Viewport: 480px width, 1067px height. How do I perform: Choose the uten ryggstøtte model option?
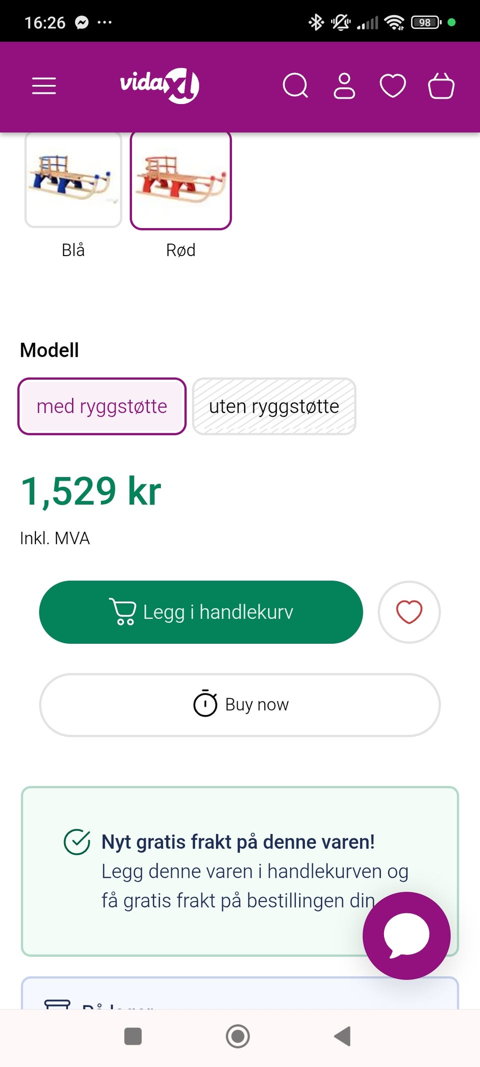click(x=274, y=406)
